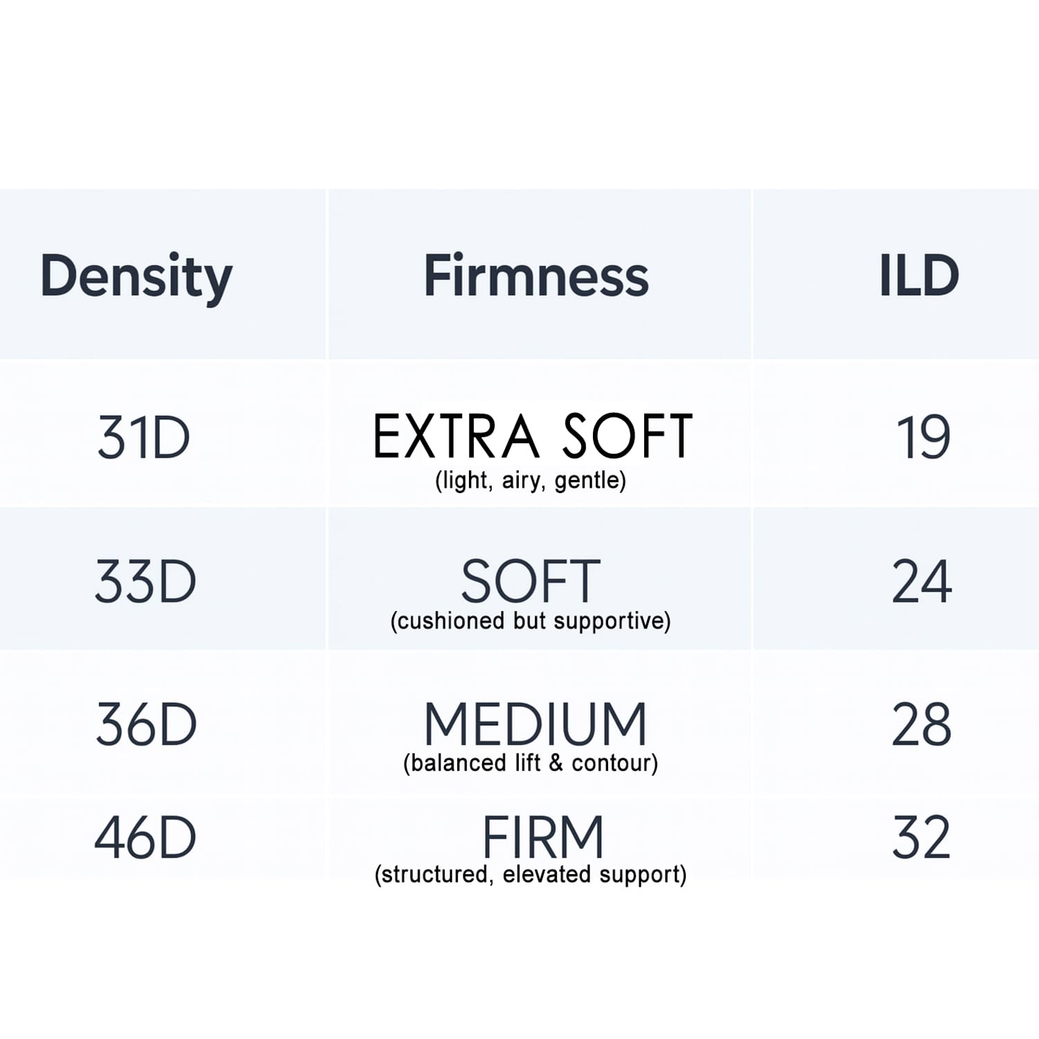
Task: Select the ILD value 28
Action: pyautogui.click(x=921, y=725)
